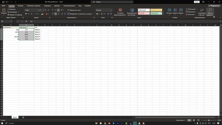Open the cell borders dropdown
Screen dimensions: 222x125
[x=39, y=14]
